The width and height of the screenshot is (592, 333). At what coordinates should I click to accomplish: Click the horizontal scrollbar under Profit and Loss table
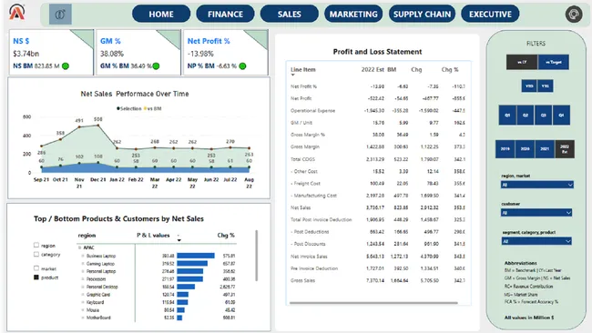(373, 302)
